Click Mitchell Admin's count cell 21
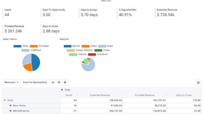 [69, 111]
